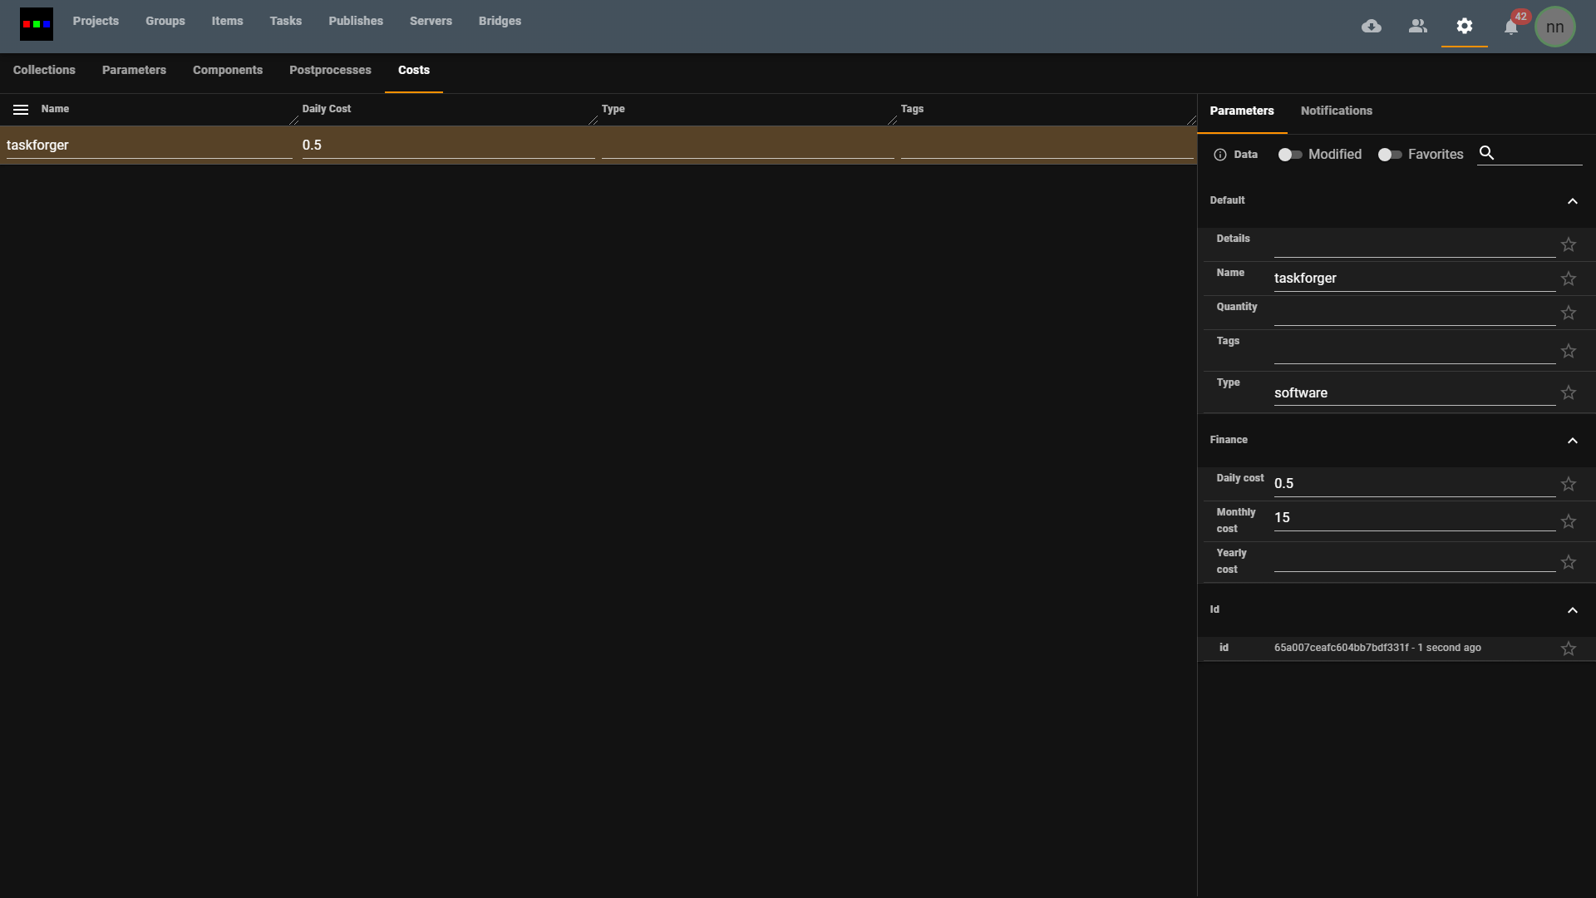The image size is (1596, 898).
Task: Open the settings gear icon
Action: 1465,27
